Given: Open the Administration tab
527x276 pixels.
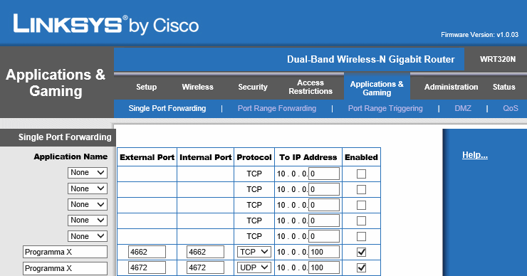Looking at the screenshot, I should click(x=451, y=87).
